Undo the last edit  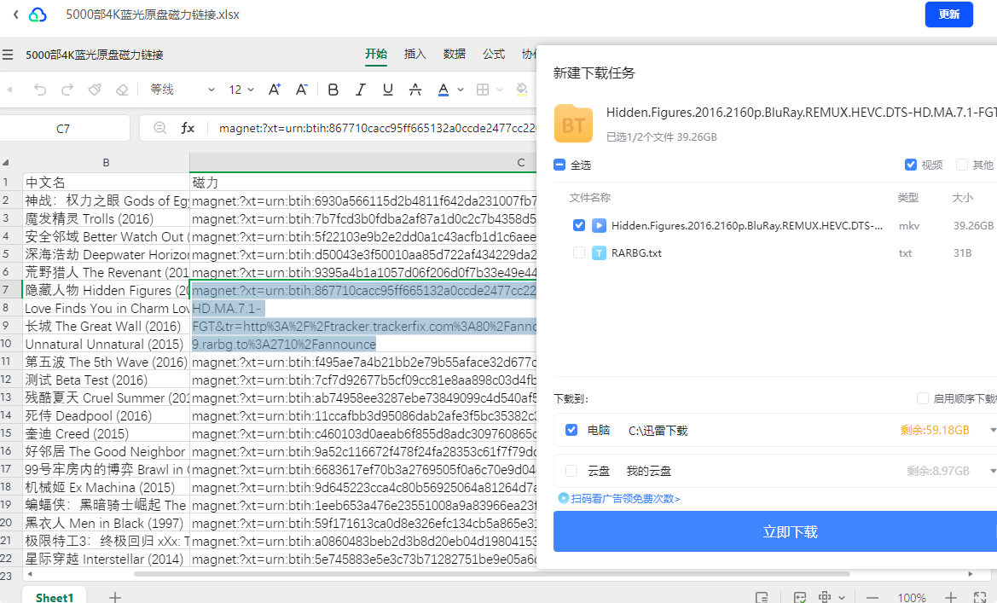pos(39,90)
